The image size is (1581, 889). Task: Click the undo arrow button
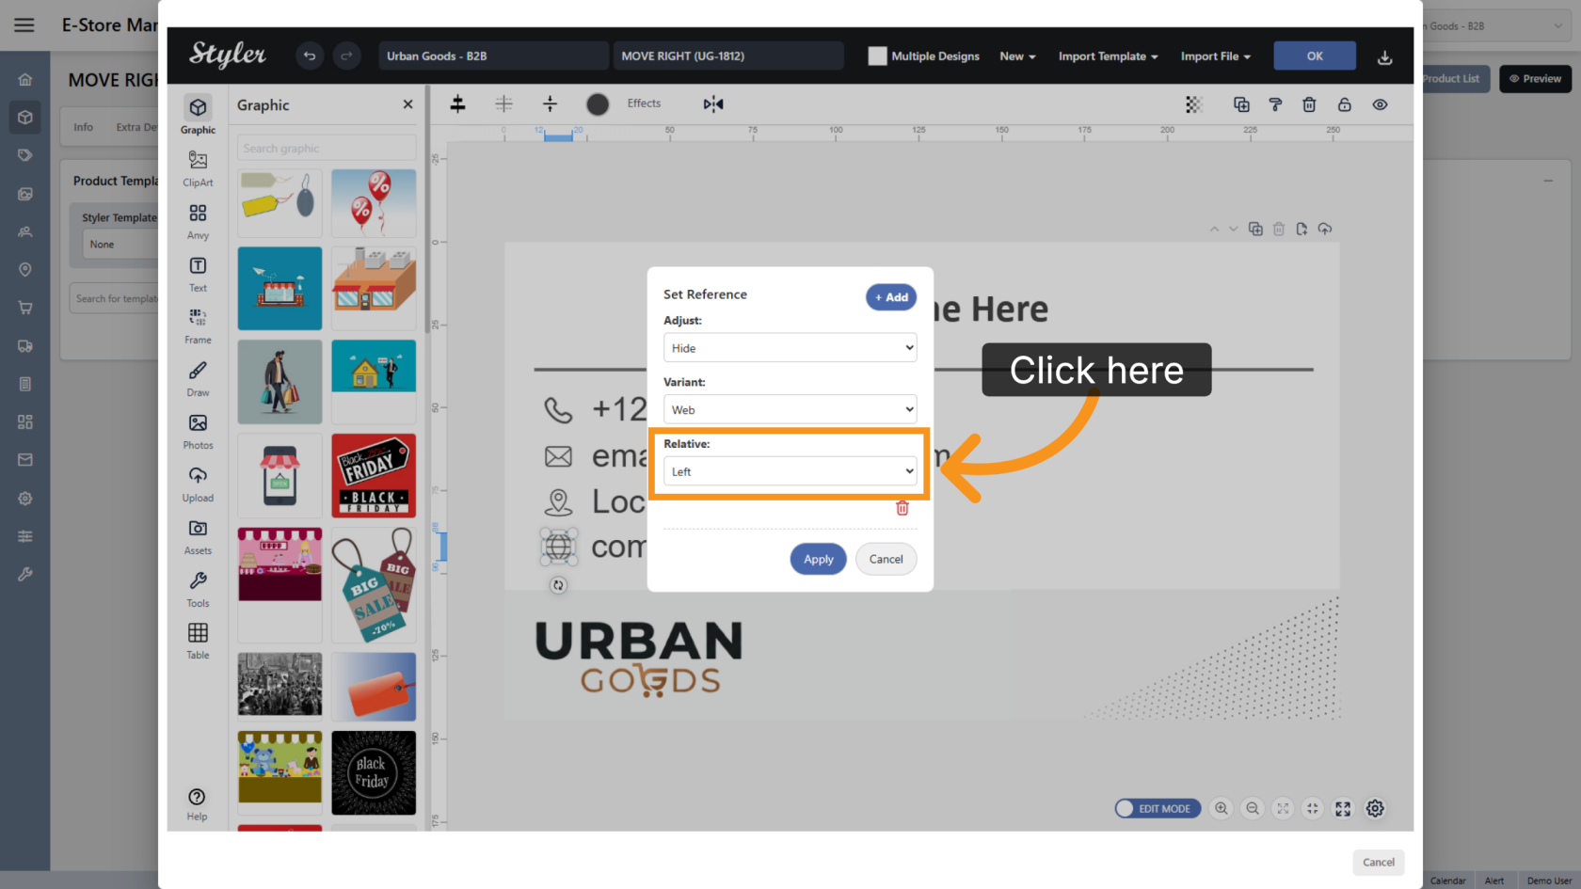[x=309, y=56]
